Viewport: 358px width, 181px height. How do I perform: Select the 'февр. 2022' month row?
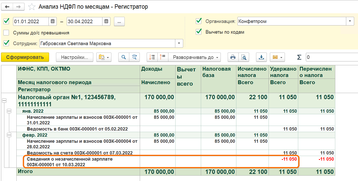78,135
